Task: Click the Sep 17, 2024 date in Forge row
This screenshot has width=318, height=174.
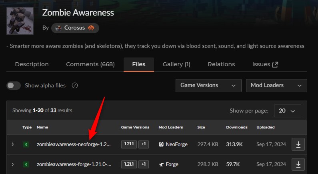Action: pyautogui.click(x=271, y=164)
